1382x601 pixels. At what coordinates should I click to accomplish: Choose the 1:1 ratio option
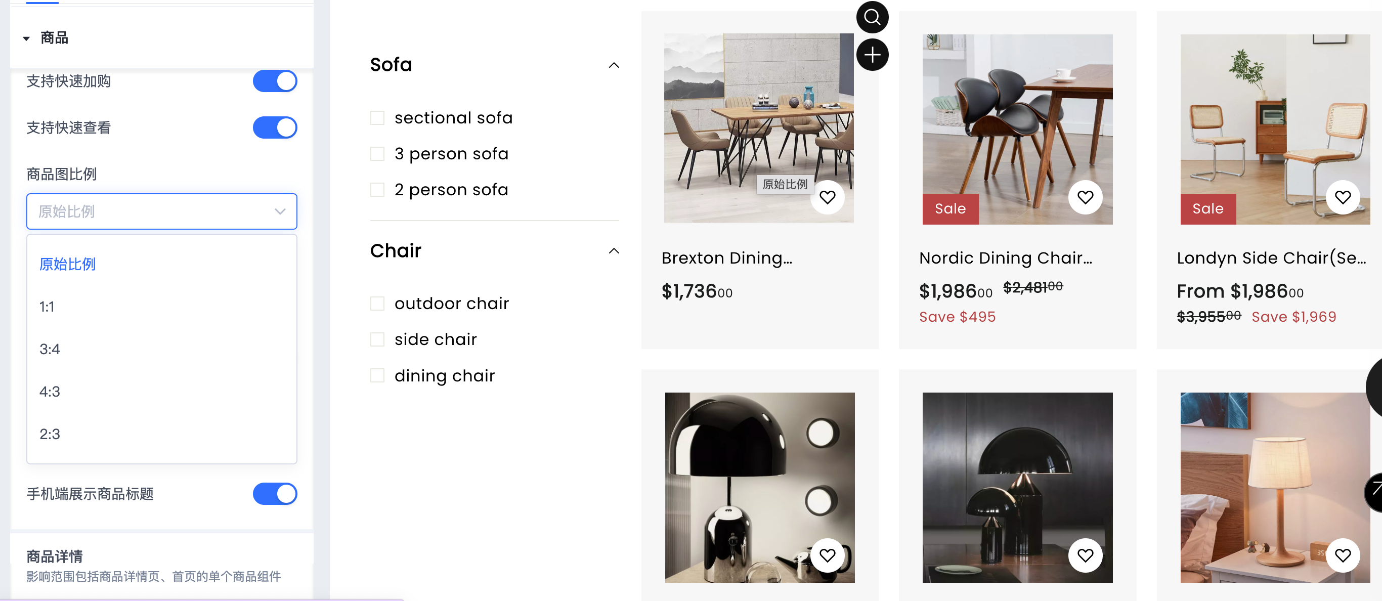[47, 307]
